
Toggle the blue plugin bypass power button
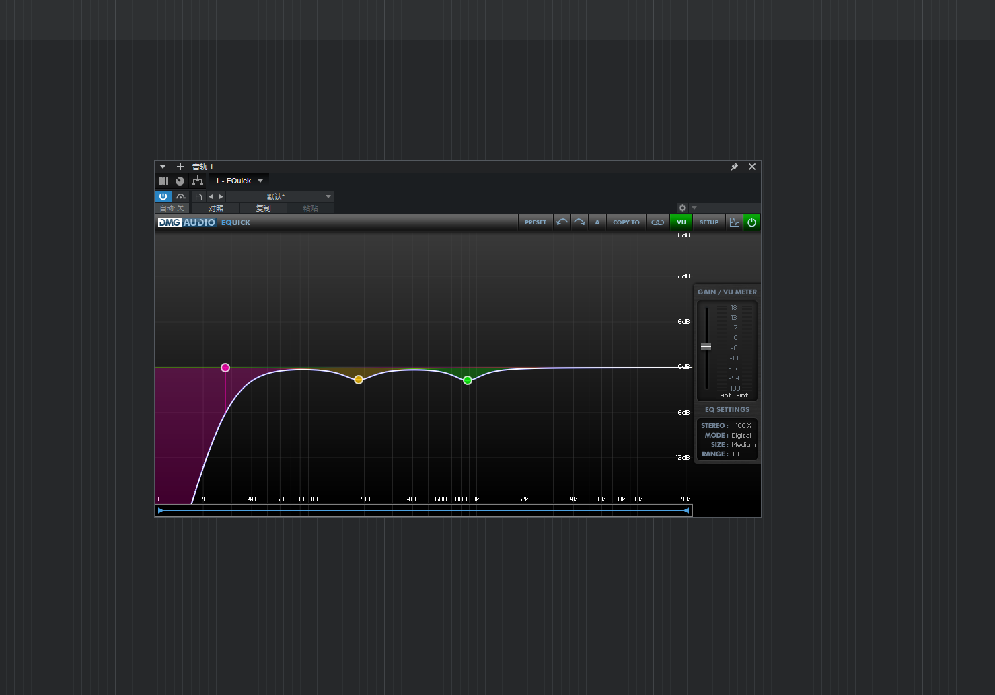163,197
